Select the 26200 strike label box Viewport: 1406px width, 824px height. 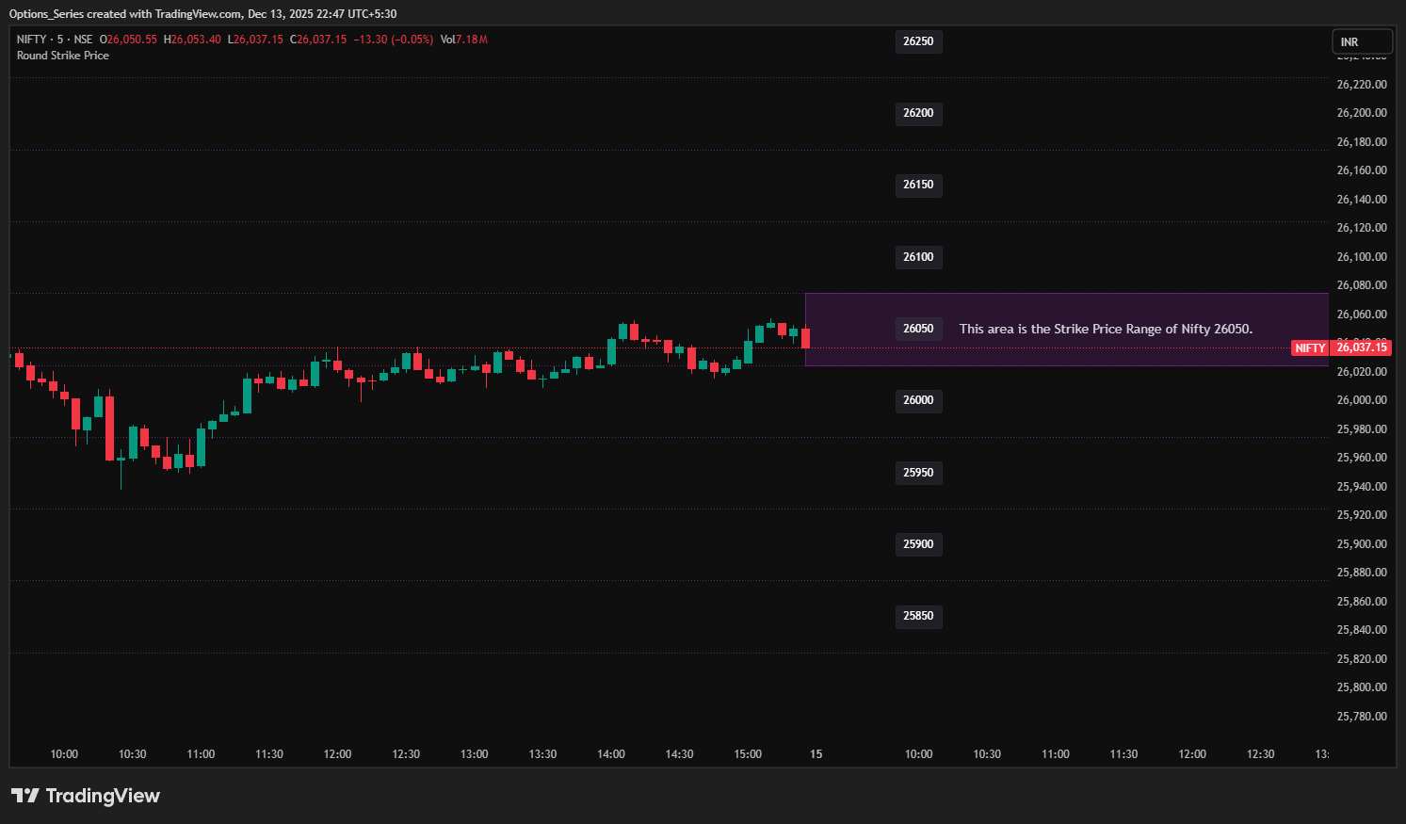coord(918,113)
